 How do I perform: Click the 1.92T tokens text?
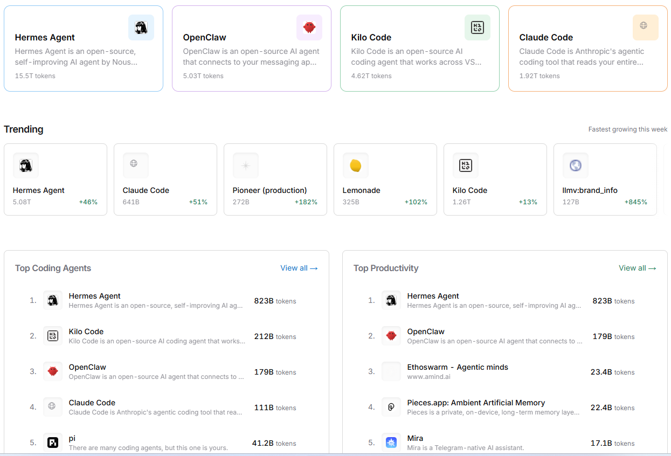point(539,76)
